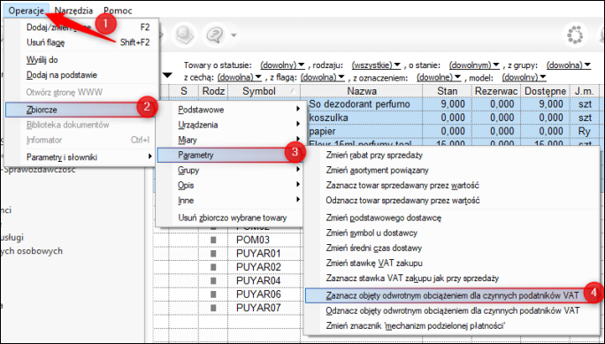Open the arrow next to help icon
The height and width of the screenshot is (344, 605).
(233, 35)
